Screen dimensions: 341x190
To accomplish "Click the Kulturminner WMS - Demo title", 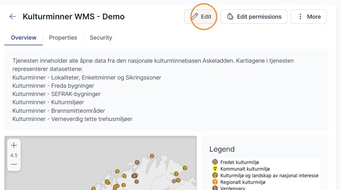I will (x=74, y=16).
